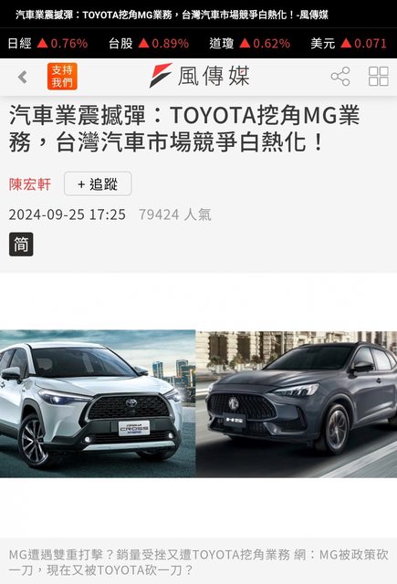Image resolution: width=397 pixels, height=584 pixels.
Task: Follow author with 追蹤 button
Action: [98, 183]
